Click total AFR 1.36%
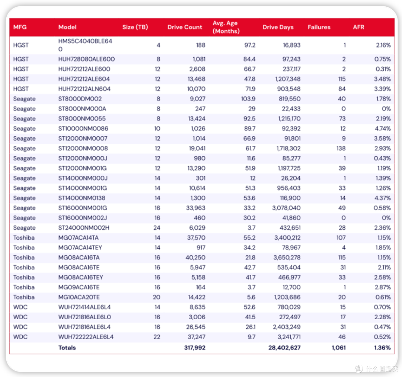The image size is (402, 377). click(383, 348)
